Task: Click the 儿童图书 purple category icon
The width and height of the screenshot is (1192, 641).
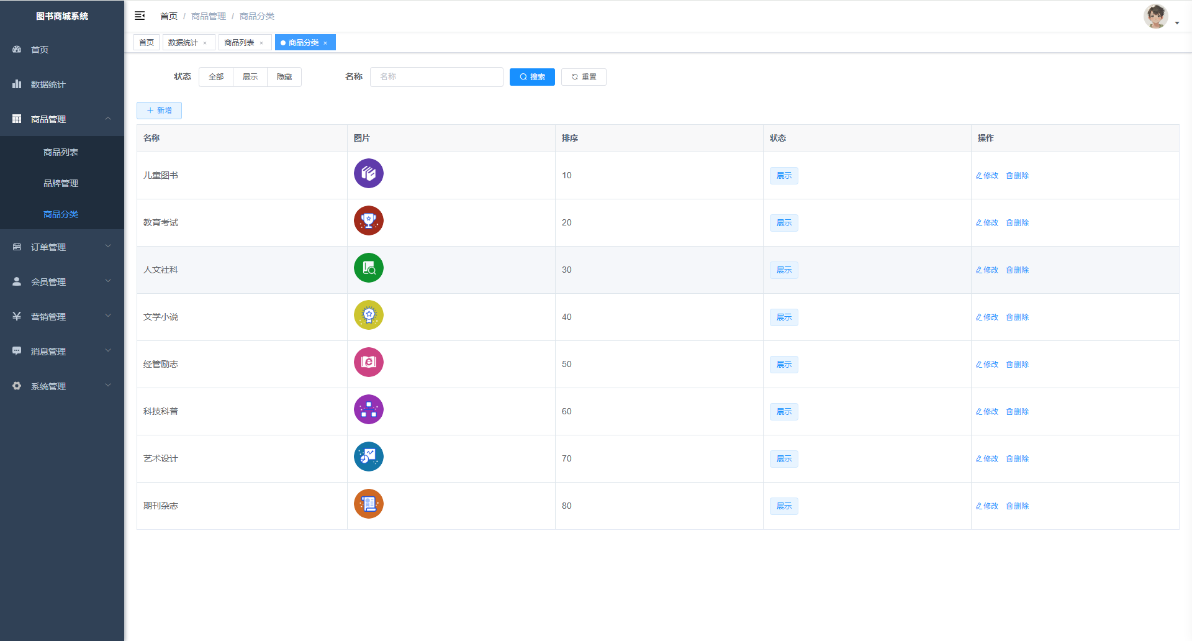Action: [368, 173]
